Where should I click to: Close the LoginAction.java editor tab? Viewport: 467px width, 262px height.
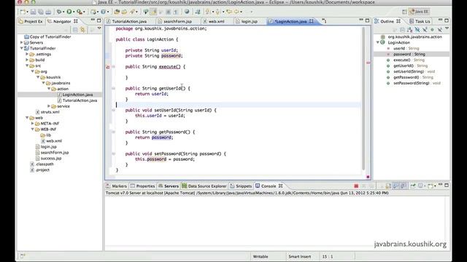[312, 21]
